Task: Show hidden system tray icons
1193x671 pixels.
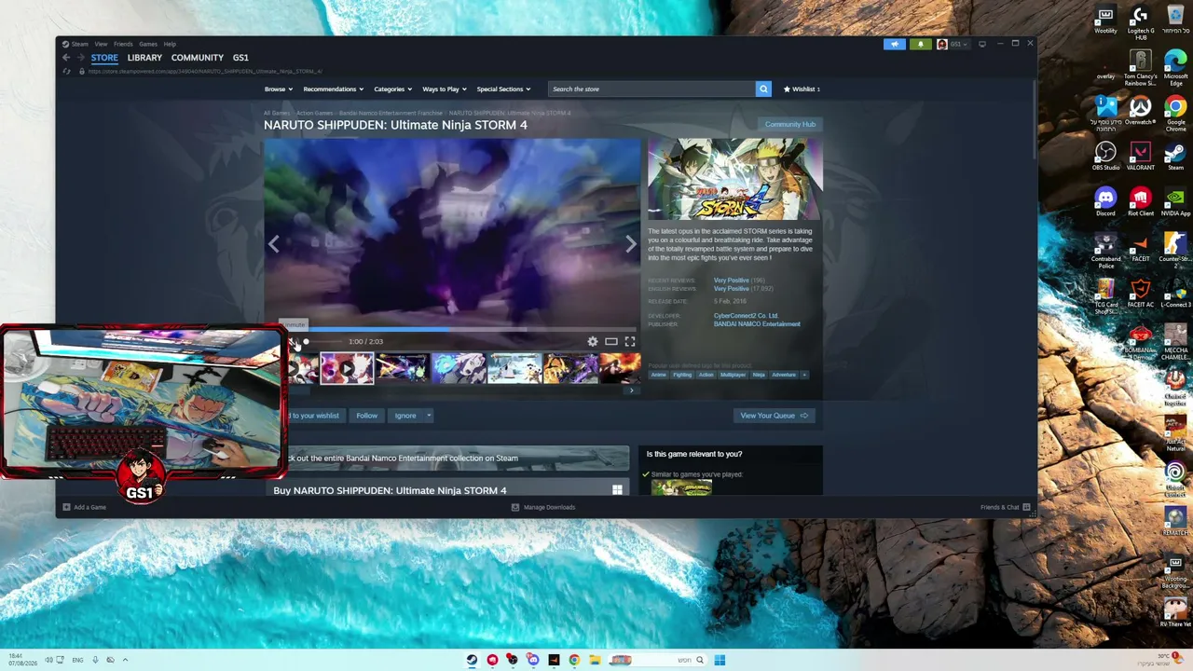Action: click(125, 660)
